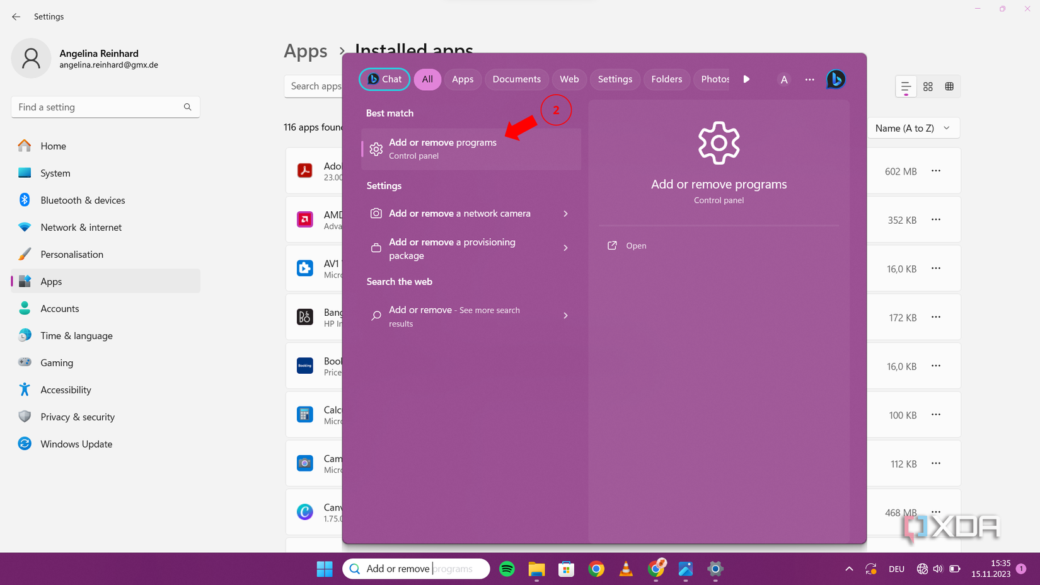Click the search magnifier in Find a setting

click(x=187, y=107)
